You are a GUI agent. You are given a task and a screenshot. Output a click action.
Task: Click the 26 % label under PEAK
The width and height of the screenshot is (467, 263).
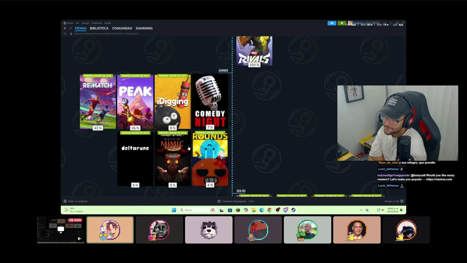tap(135, 128)
